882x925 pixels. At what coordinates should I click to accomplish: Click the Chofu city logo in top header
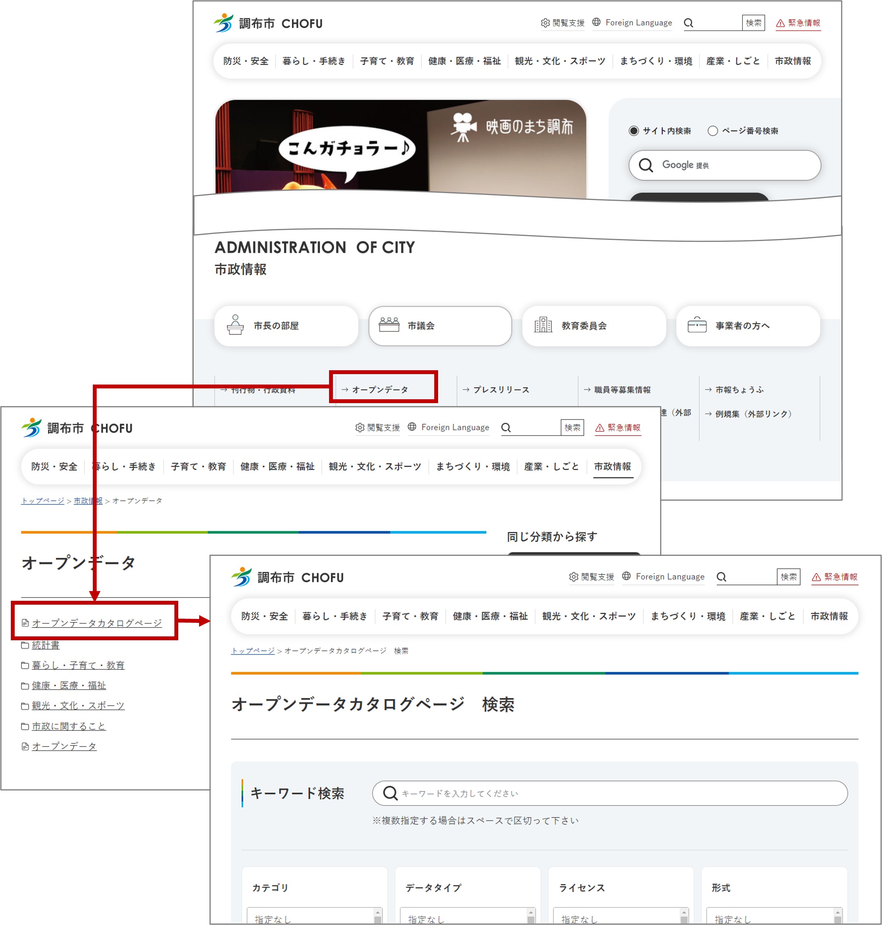(223, 22)
